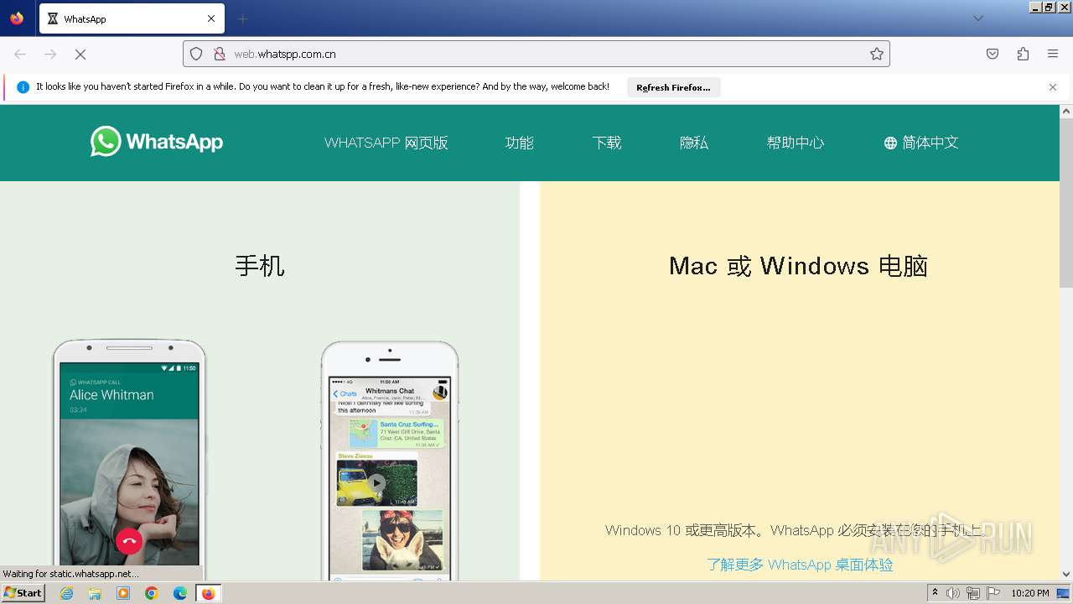Click the tracking protection shield icon
This screenshot has height=604, width=1073.
(196, 54)
